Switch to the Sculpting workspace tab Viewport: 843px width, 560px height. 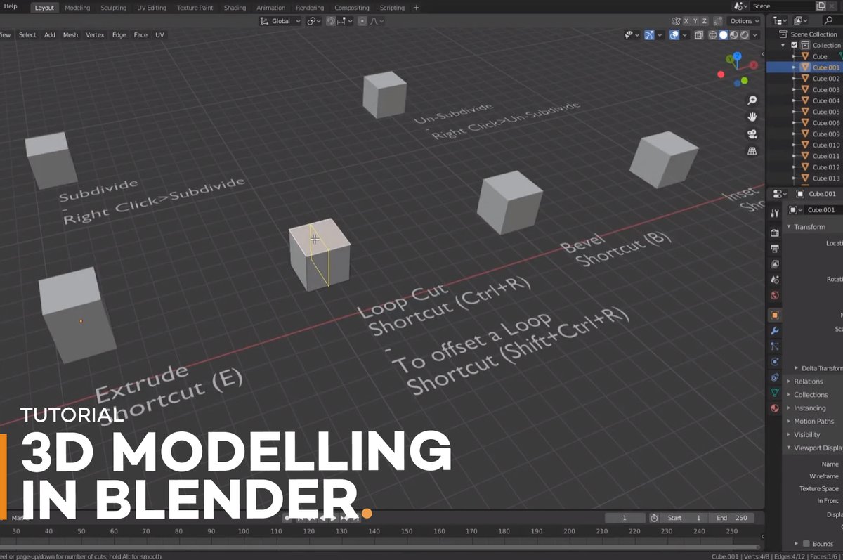113,8
